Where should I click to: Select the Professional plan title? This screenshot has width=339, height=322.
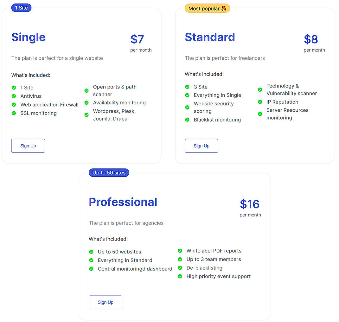(123, 202)
